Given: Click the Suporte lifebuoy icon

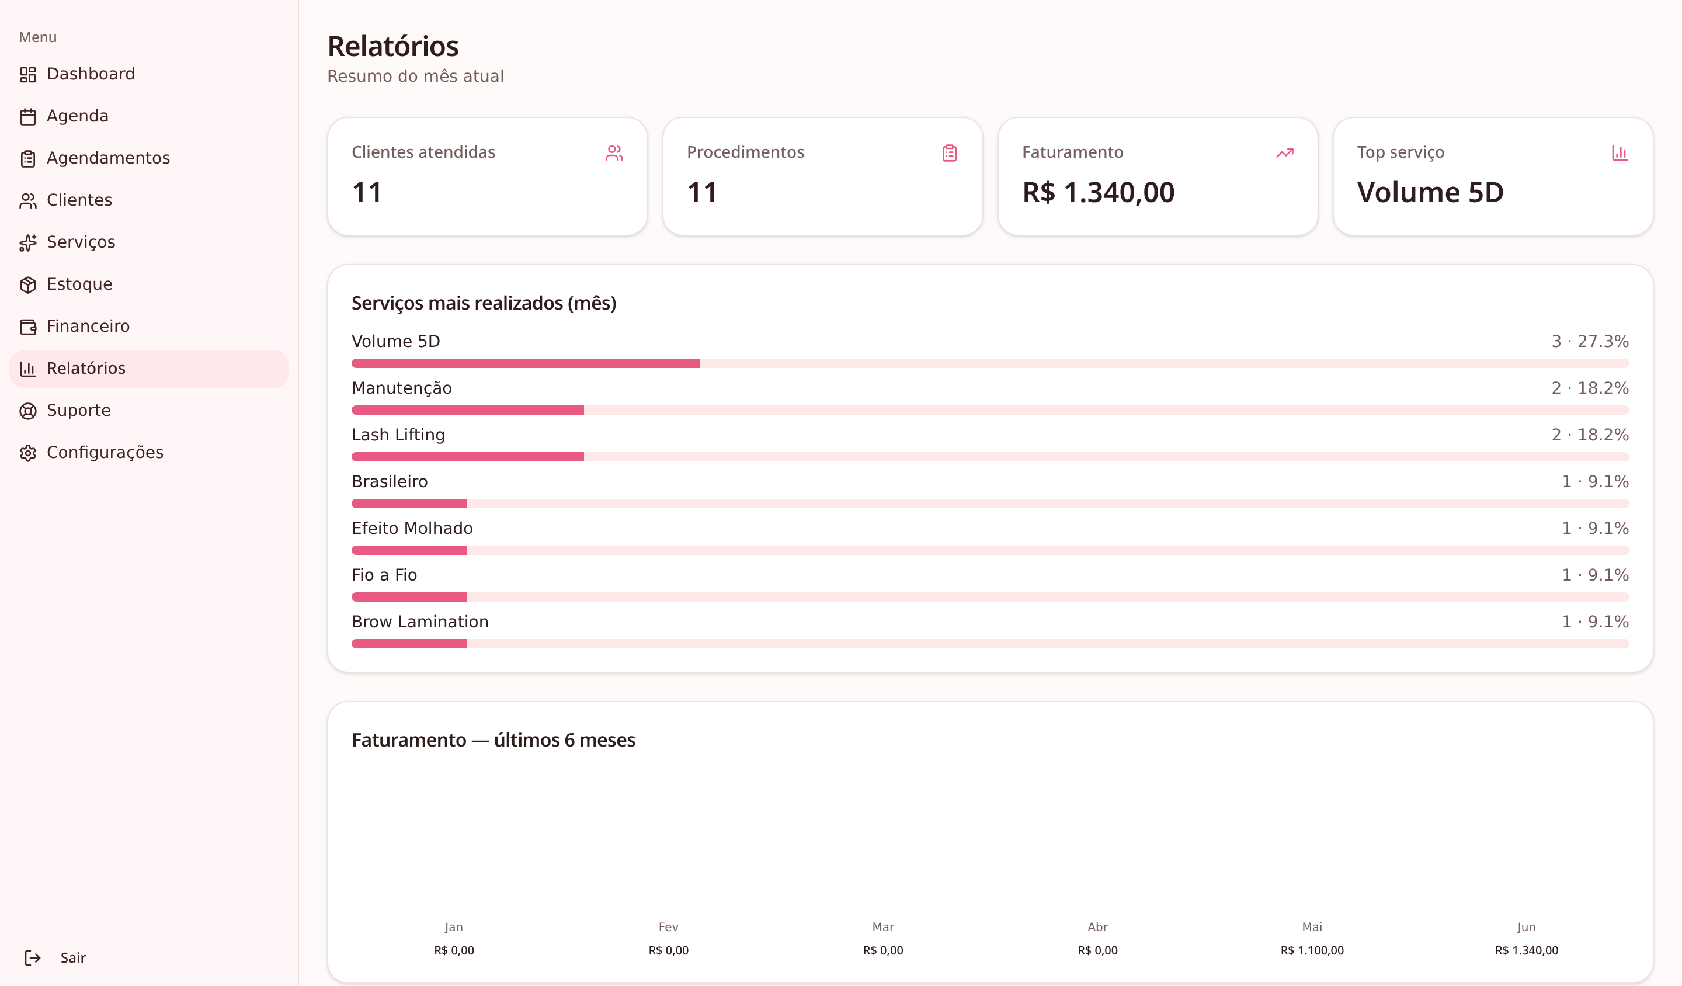Looking at the screenshot, I should click(28, 411).
